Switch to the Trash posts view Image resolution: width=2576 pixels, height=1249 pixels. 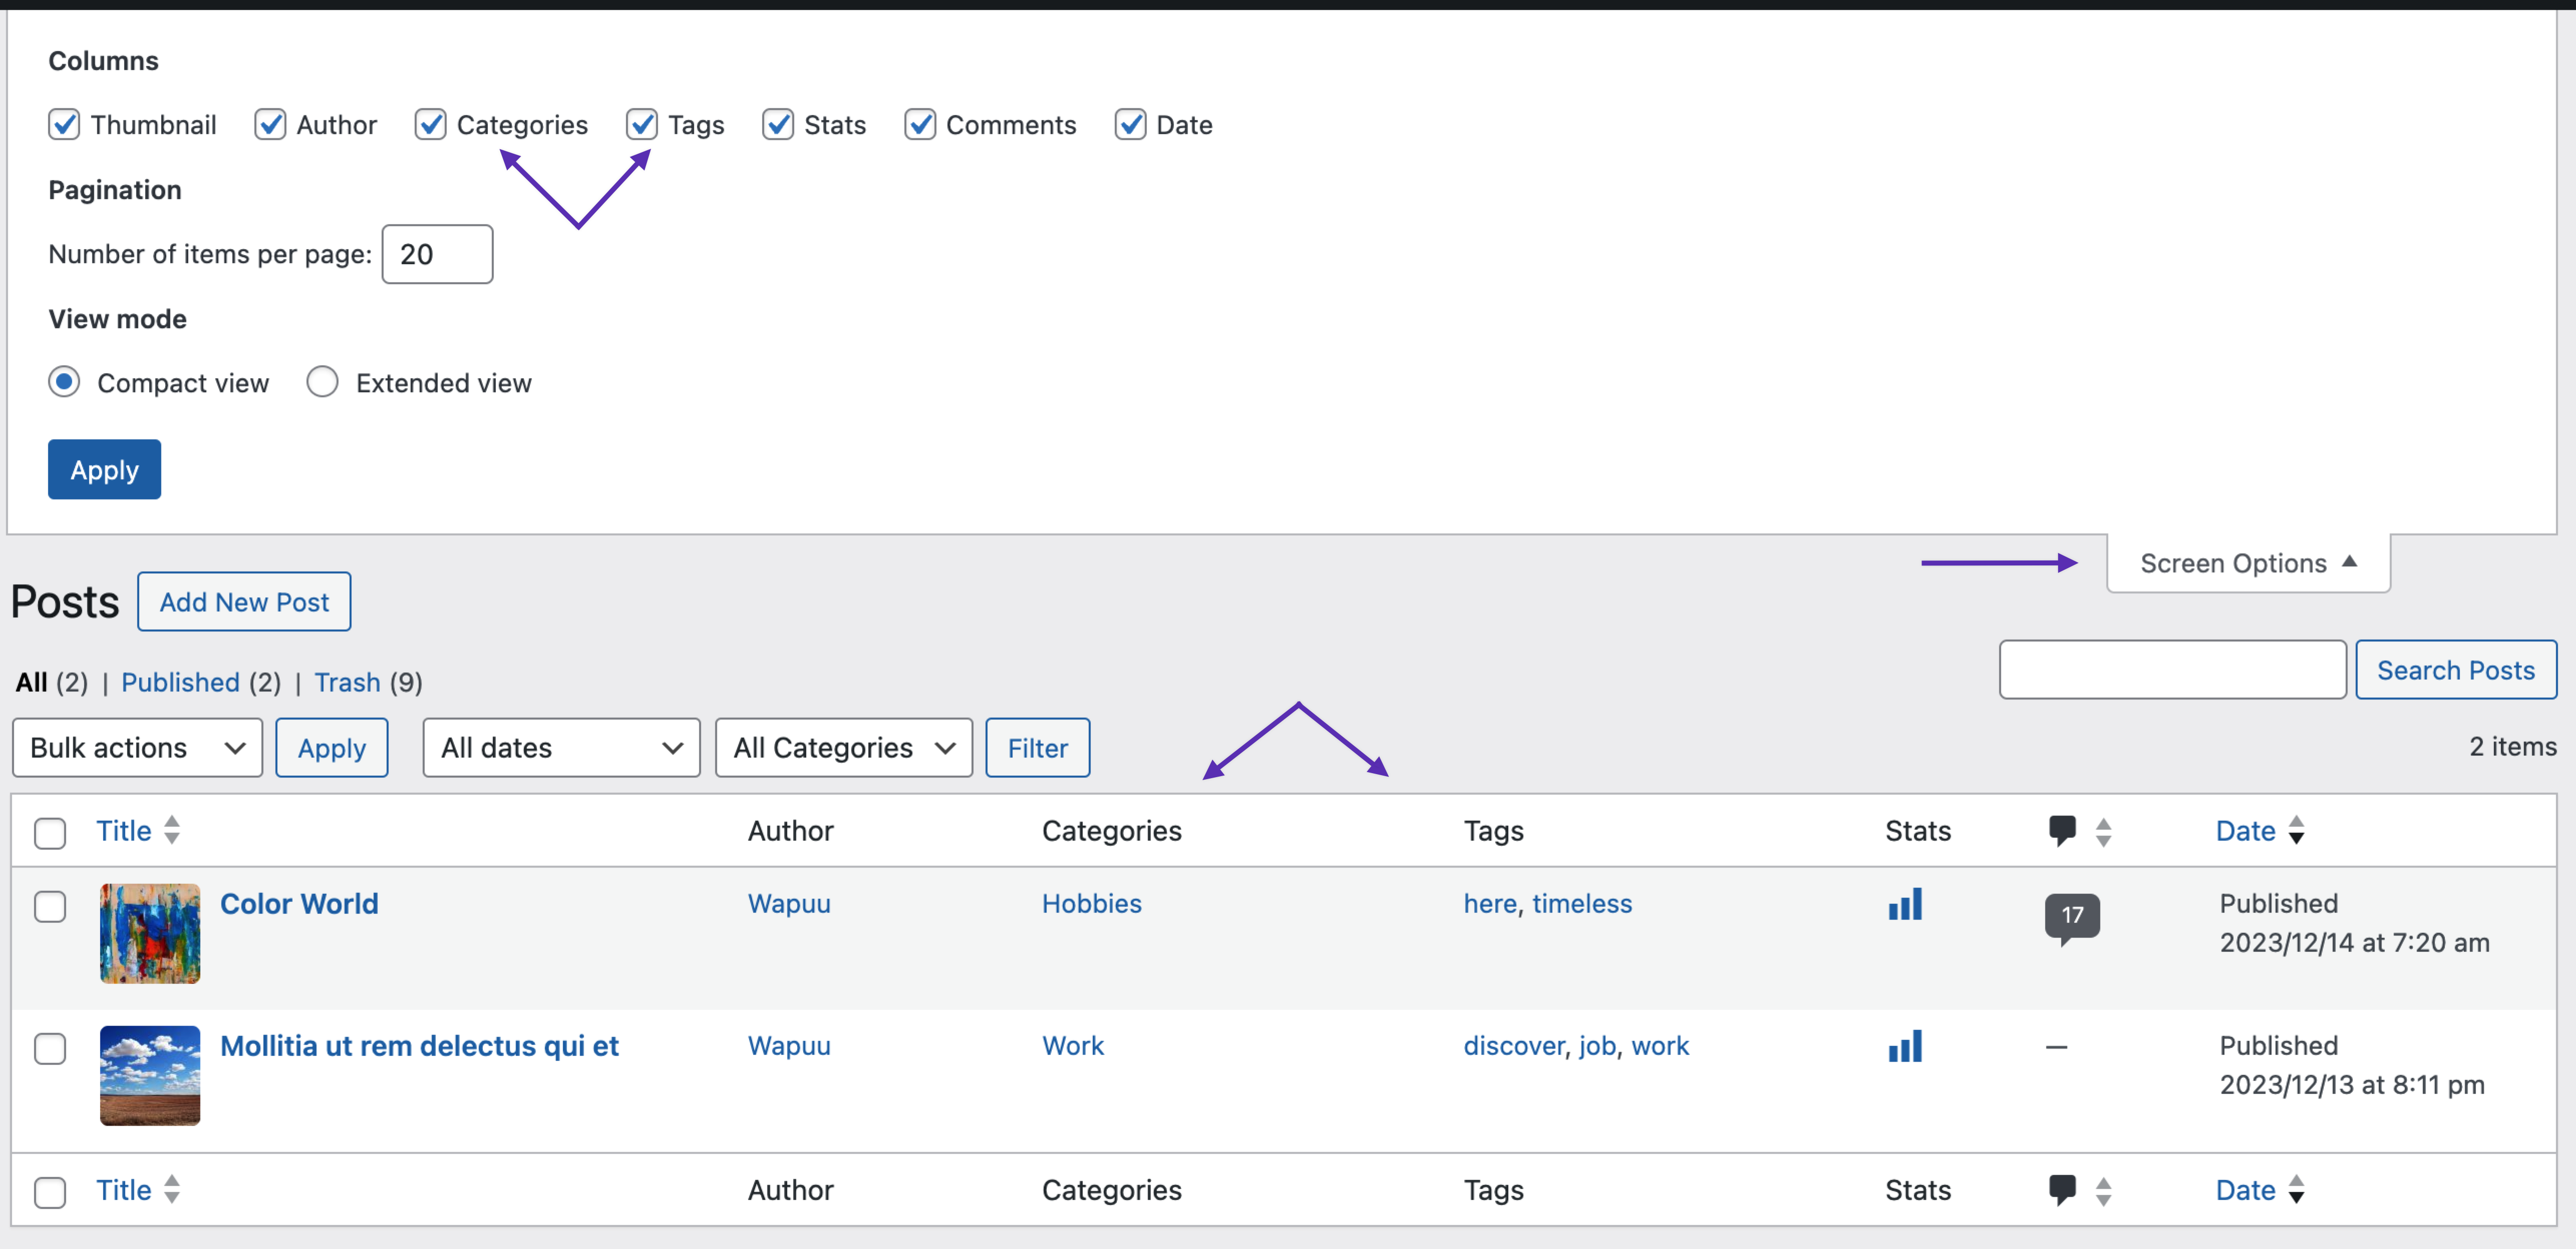coord(347,683)
